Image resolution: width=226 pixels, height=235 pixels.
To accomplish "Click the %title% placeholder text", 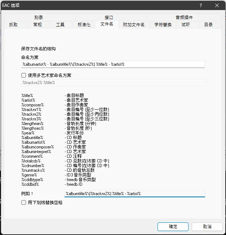I will (x=27, y=96).
